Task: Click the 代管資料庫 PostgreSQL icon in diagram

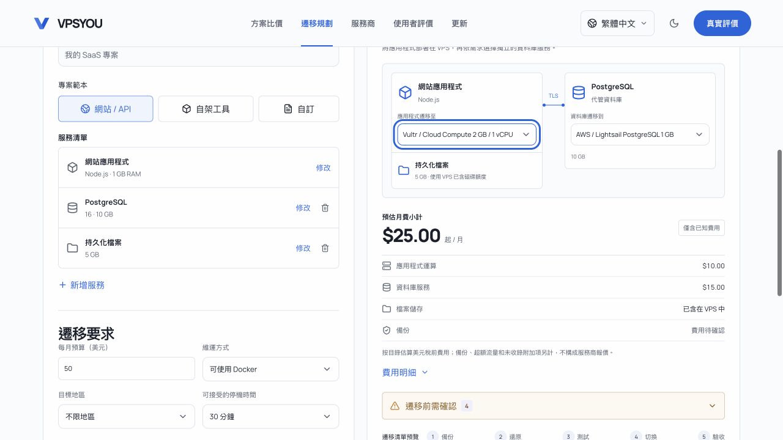Action: [578, 92]
